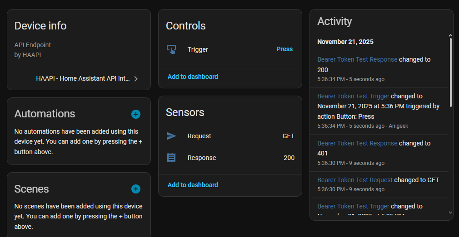Click the Activity panel scrollbar thumb
The height and width of the screenshot is (237, 459).
450,73
